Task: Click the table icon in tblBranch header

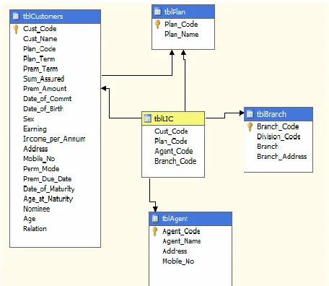Action: click(x=250, y=114)
